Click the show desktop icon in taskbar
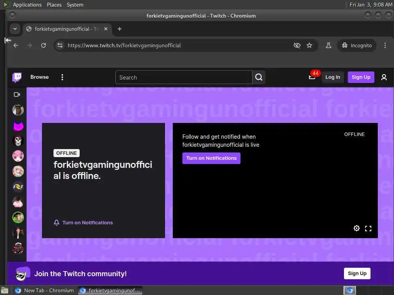394x295 pixels. point(5,291)
